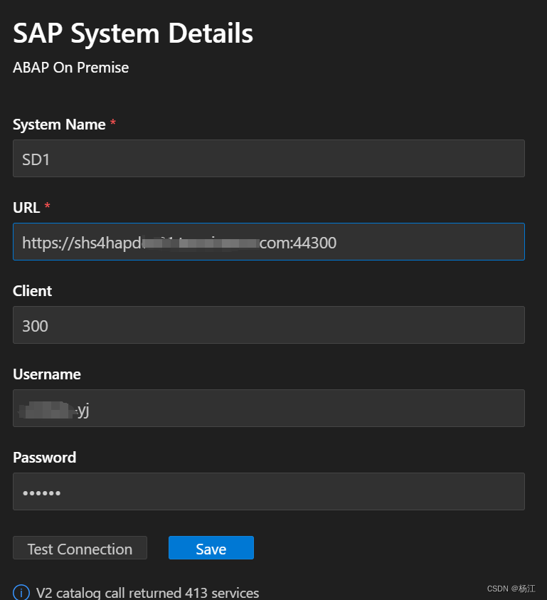The image size is (547, 600).
Task: Click the masked Password input field
Action: click(x=268, y=491)
